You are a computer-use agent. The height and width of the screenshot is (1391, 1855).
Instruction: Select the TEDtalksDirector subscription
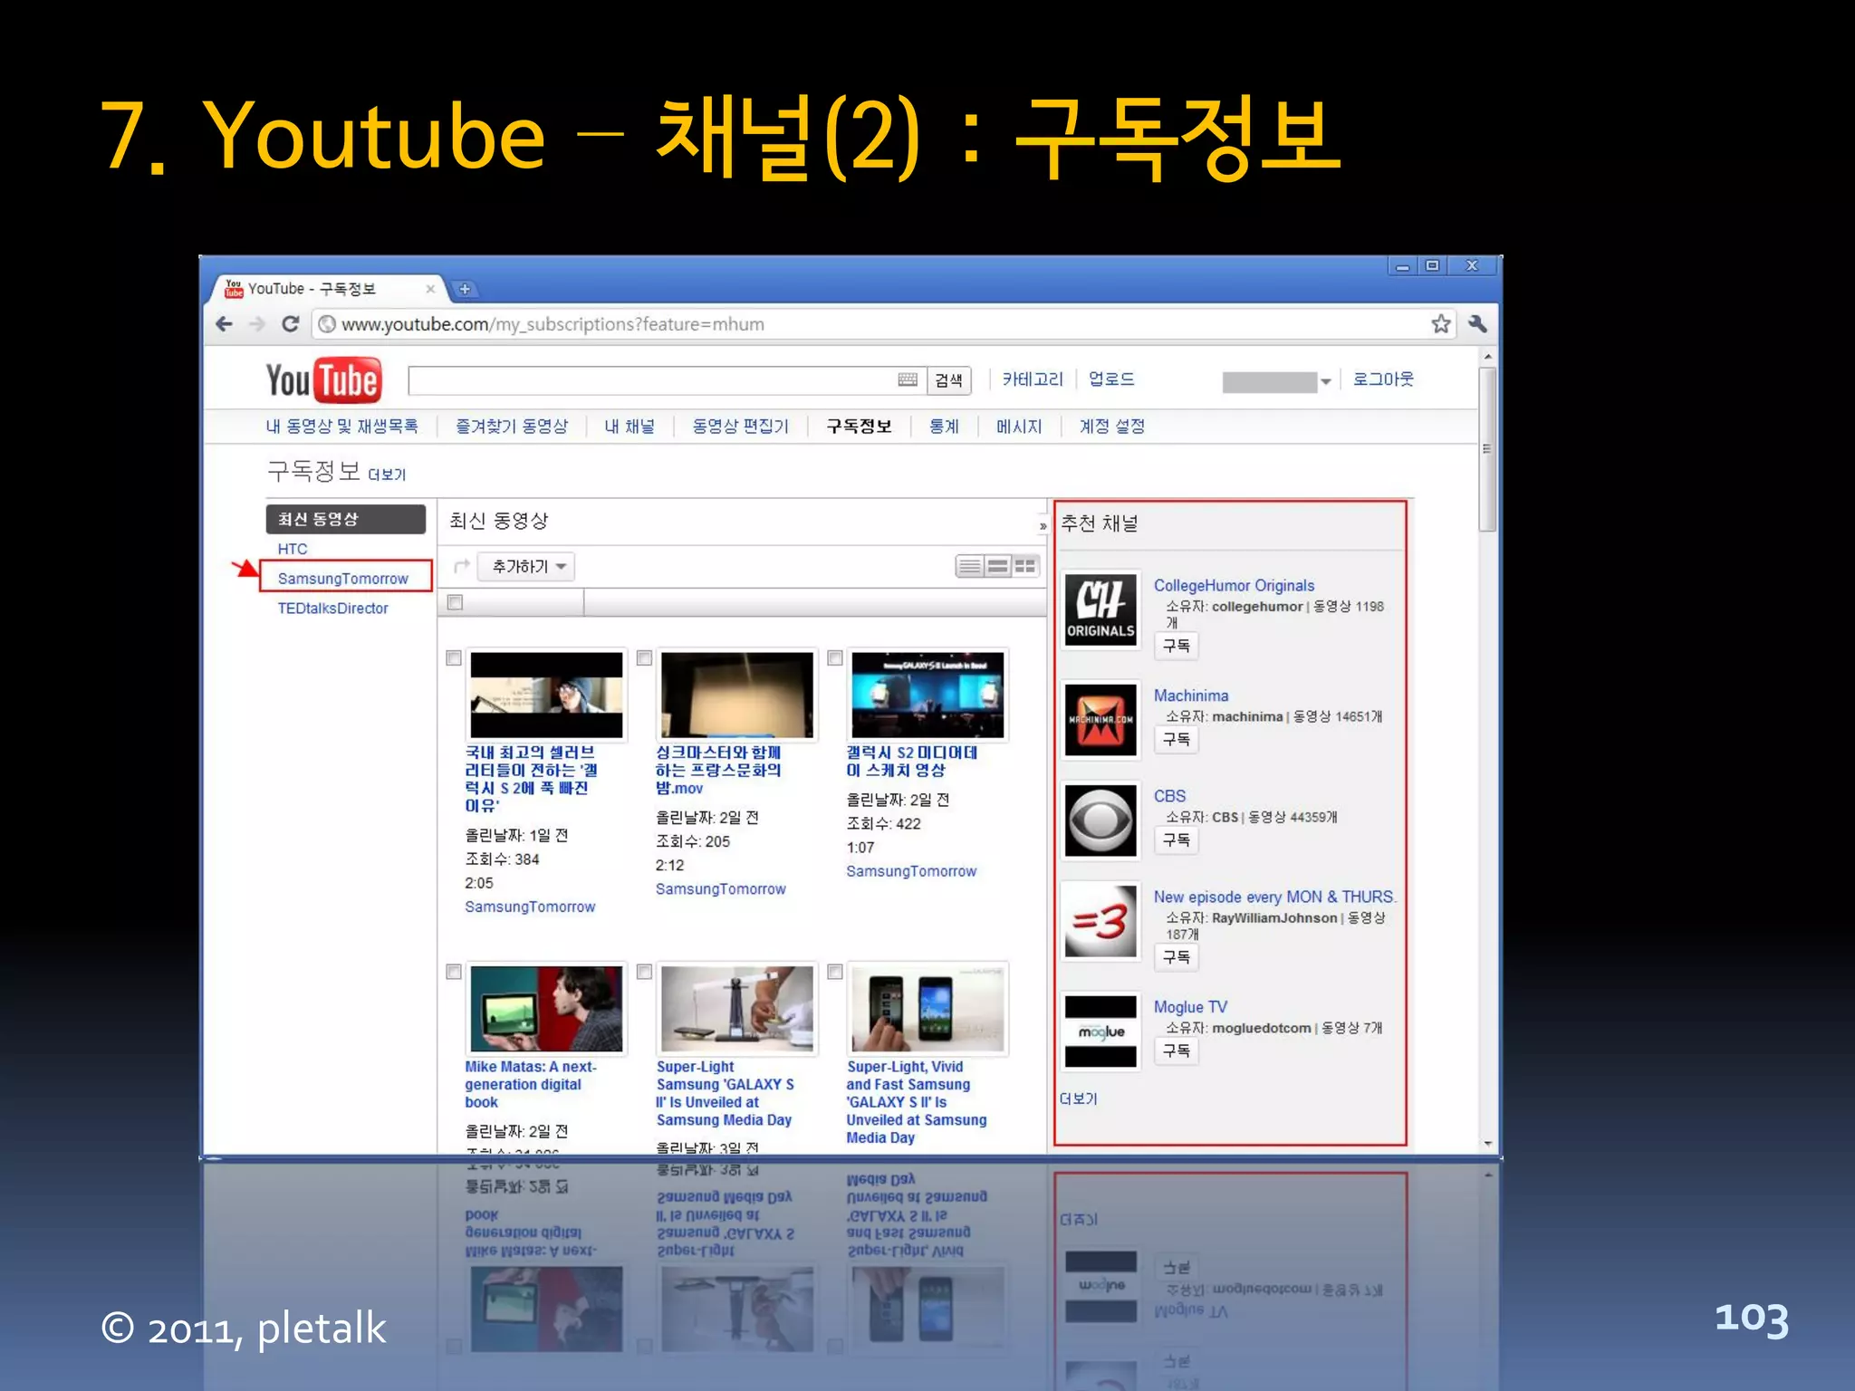pos(332,609)
